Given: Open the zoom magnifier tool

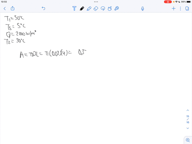Looking at the screenshot, I should click(x=188, y=140).
